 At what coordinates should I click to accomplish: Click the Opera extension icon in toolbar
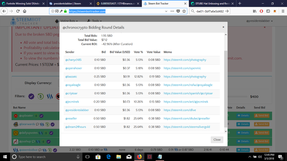[261, 11]
